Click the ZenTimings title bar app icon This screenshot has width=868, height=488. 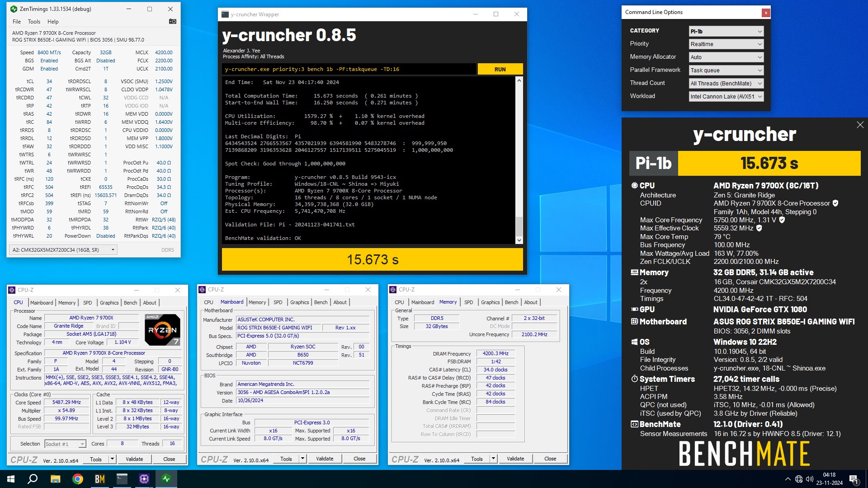(x=14, y=9)
